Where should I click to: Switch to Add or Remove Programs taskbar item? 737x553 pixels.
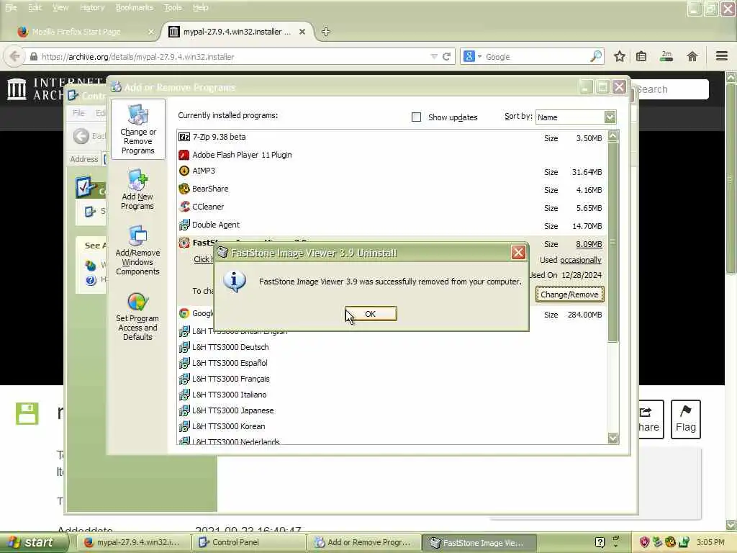click(x=363, y=542)
